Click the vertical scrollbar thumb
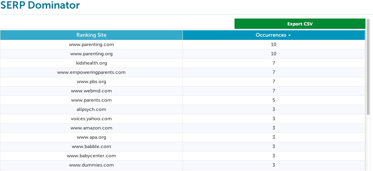The width and height of the screenshot is (373, 171). point(368,65)
